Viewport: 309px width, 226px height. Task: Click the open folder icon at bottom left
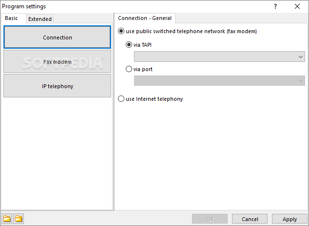pyautogui.click(x=19, y=219)
